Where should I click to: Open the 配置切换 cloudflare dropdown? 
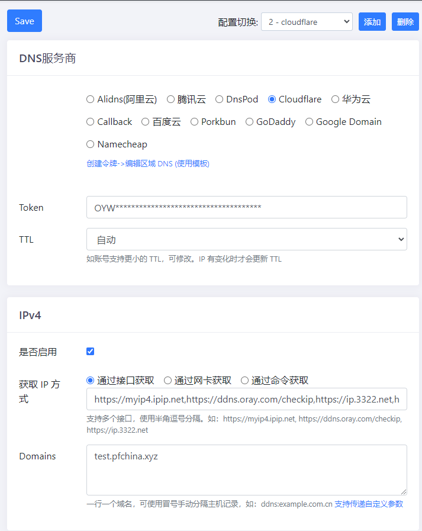[306, 22]
